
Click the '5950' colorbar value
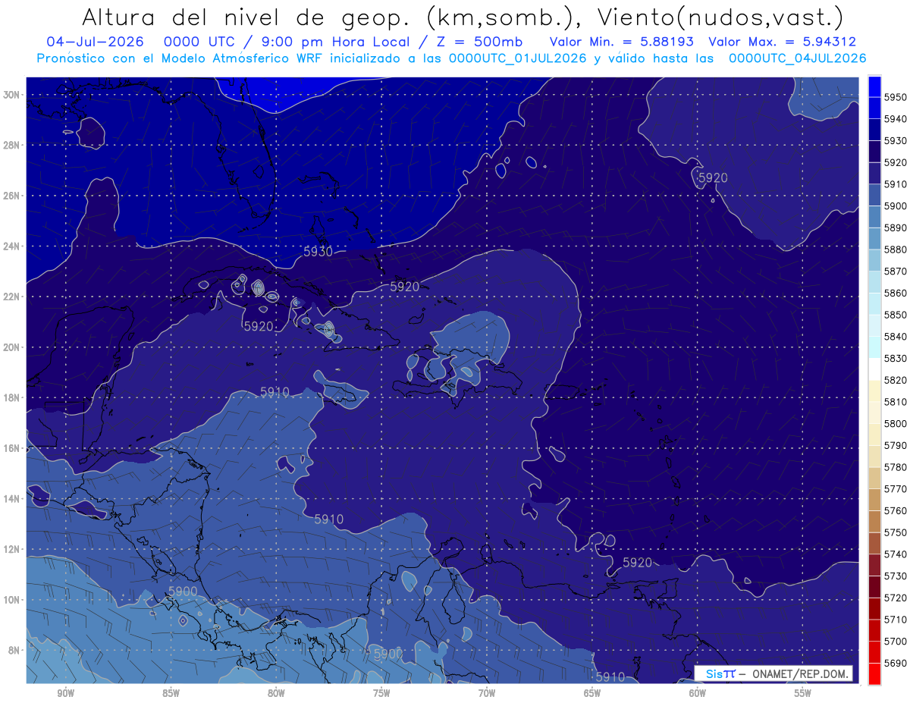pyautogui.click(x=896, y=97)
